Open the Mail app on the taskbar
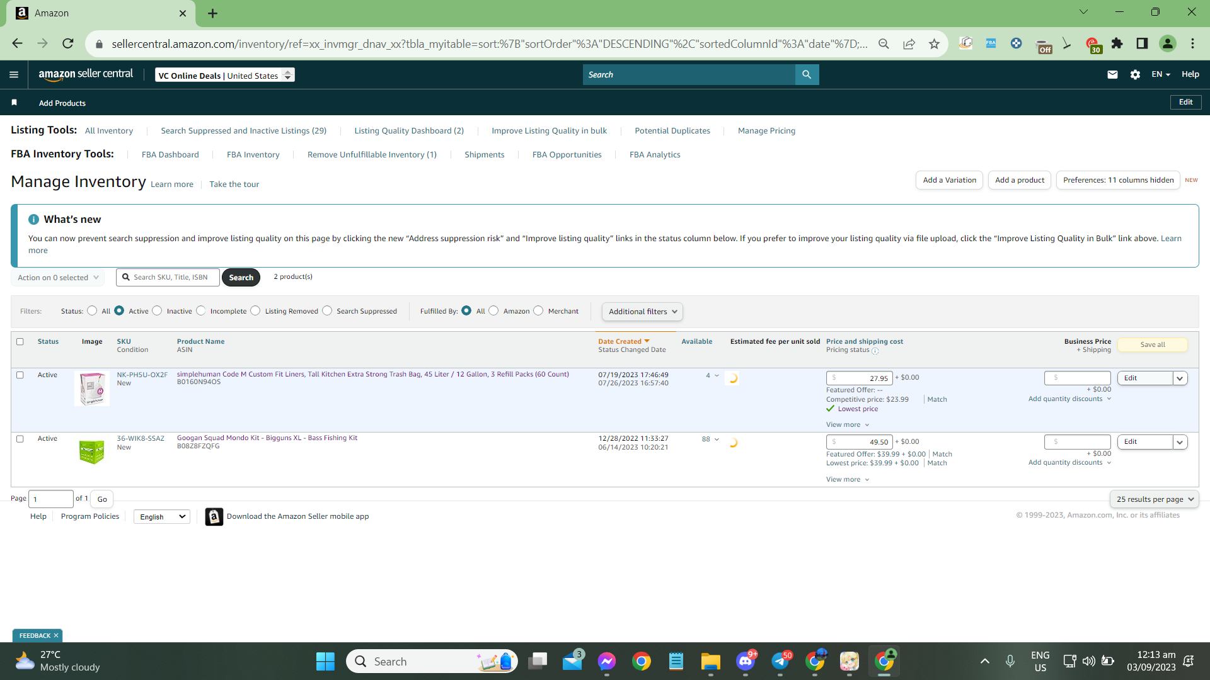 (x=572, y=661)
